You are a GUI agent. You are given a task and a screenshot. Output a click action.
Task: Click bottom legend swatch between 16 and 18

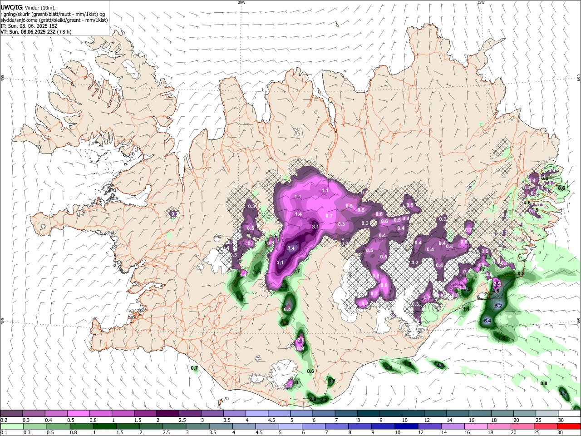click(x=475, y=426)
